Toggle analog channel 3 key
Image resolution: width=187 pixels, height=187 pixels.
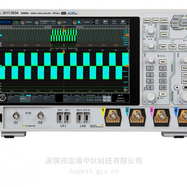[x=150, y=81]
